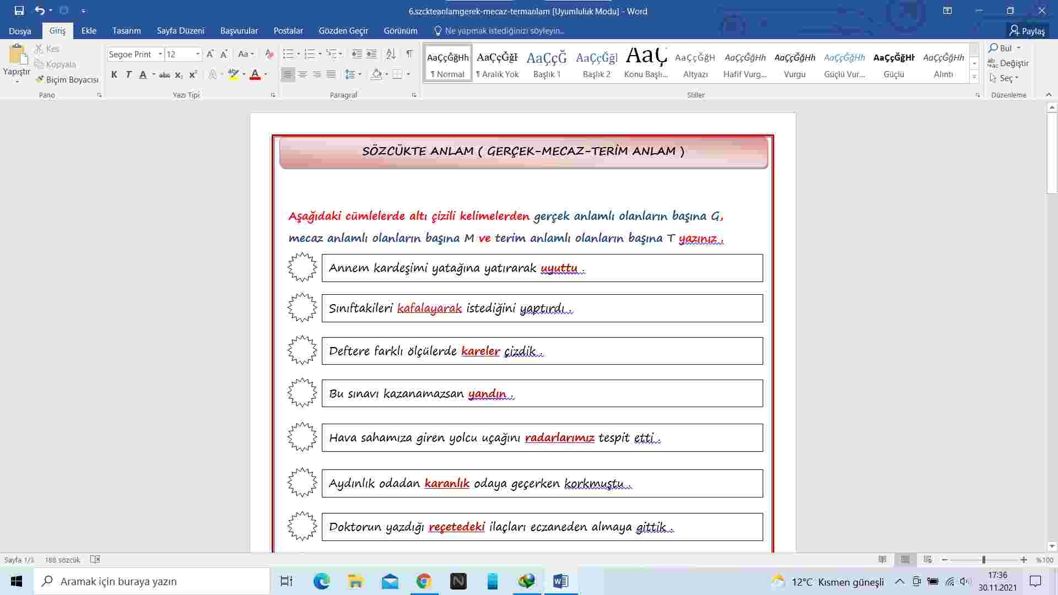Open the font size dropdown showing 12
The width and height of the screenshot is (1058, 595).
point(198,54)
